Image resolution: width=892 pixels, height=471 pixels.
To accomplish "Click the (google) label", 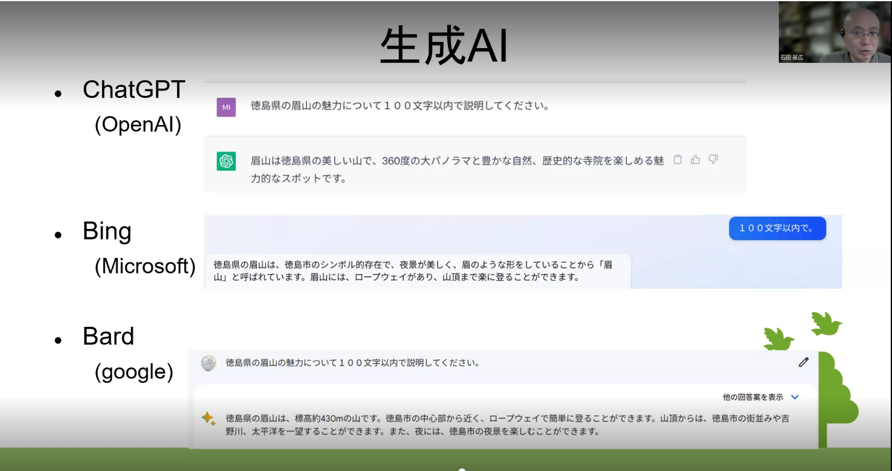I will (133, 372).
